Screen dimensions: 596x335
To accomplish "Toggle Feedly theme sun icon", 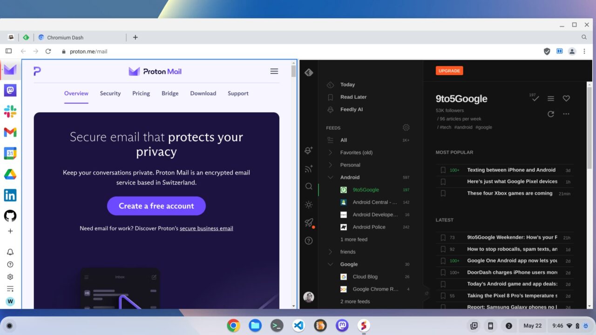I will tap(309, 205).
